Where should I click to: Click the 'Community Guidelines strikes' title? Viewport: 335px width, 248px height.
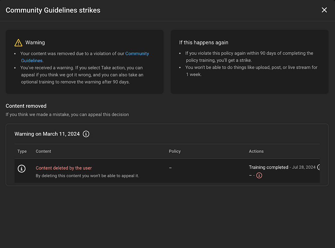pos(53,10)
